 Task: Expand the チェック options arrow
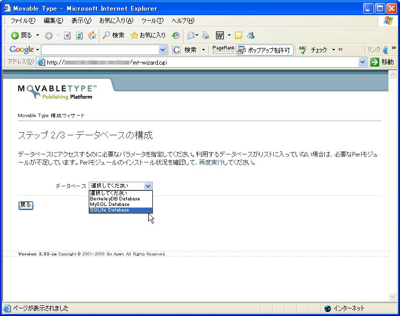pos(333,49)
